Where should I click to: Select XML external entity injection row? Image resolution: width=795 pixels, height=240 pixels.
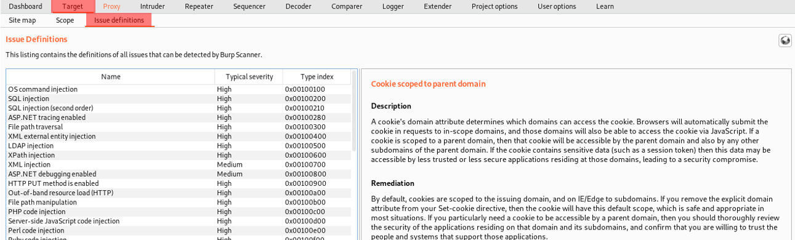pos(179,137)
